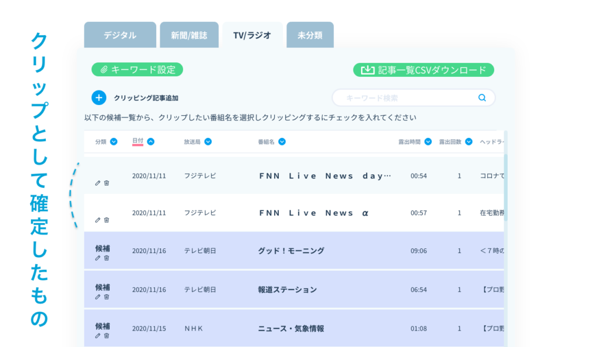The height and width of the screenshot is (347, 601).
Task: Open the 放送局 column dropdown
Action: [x=208, y=142]
